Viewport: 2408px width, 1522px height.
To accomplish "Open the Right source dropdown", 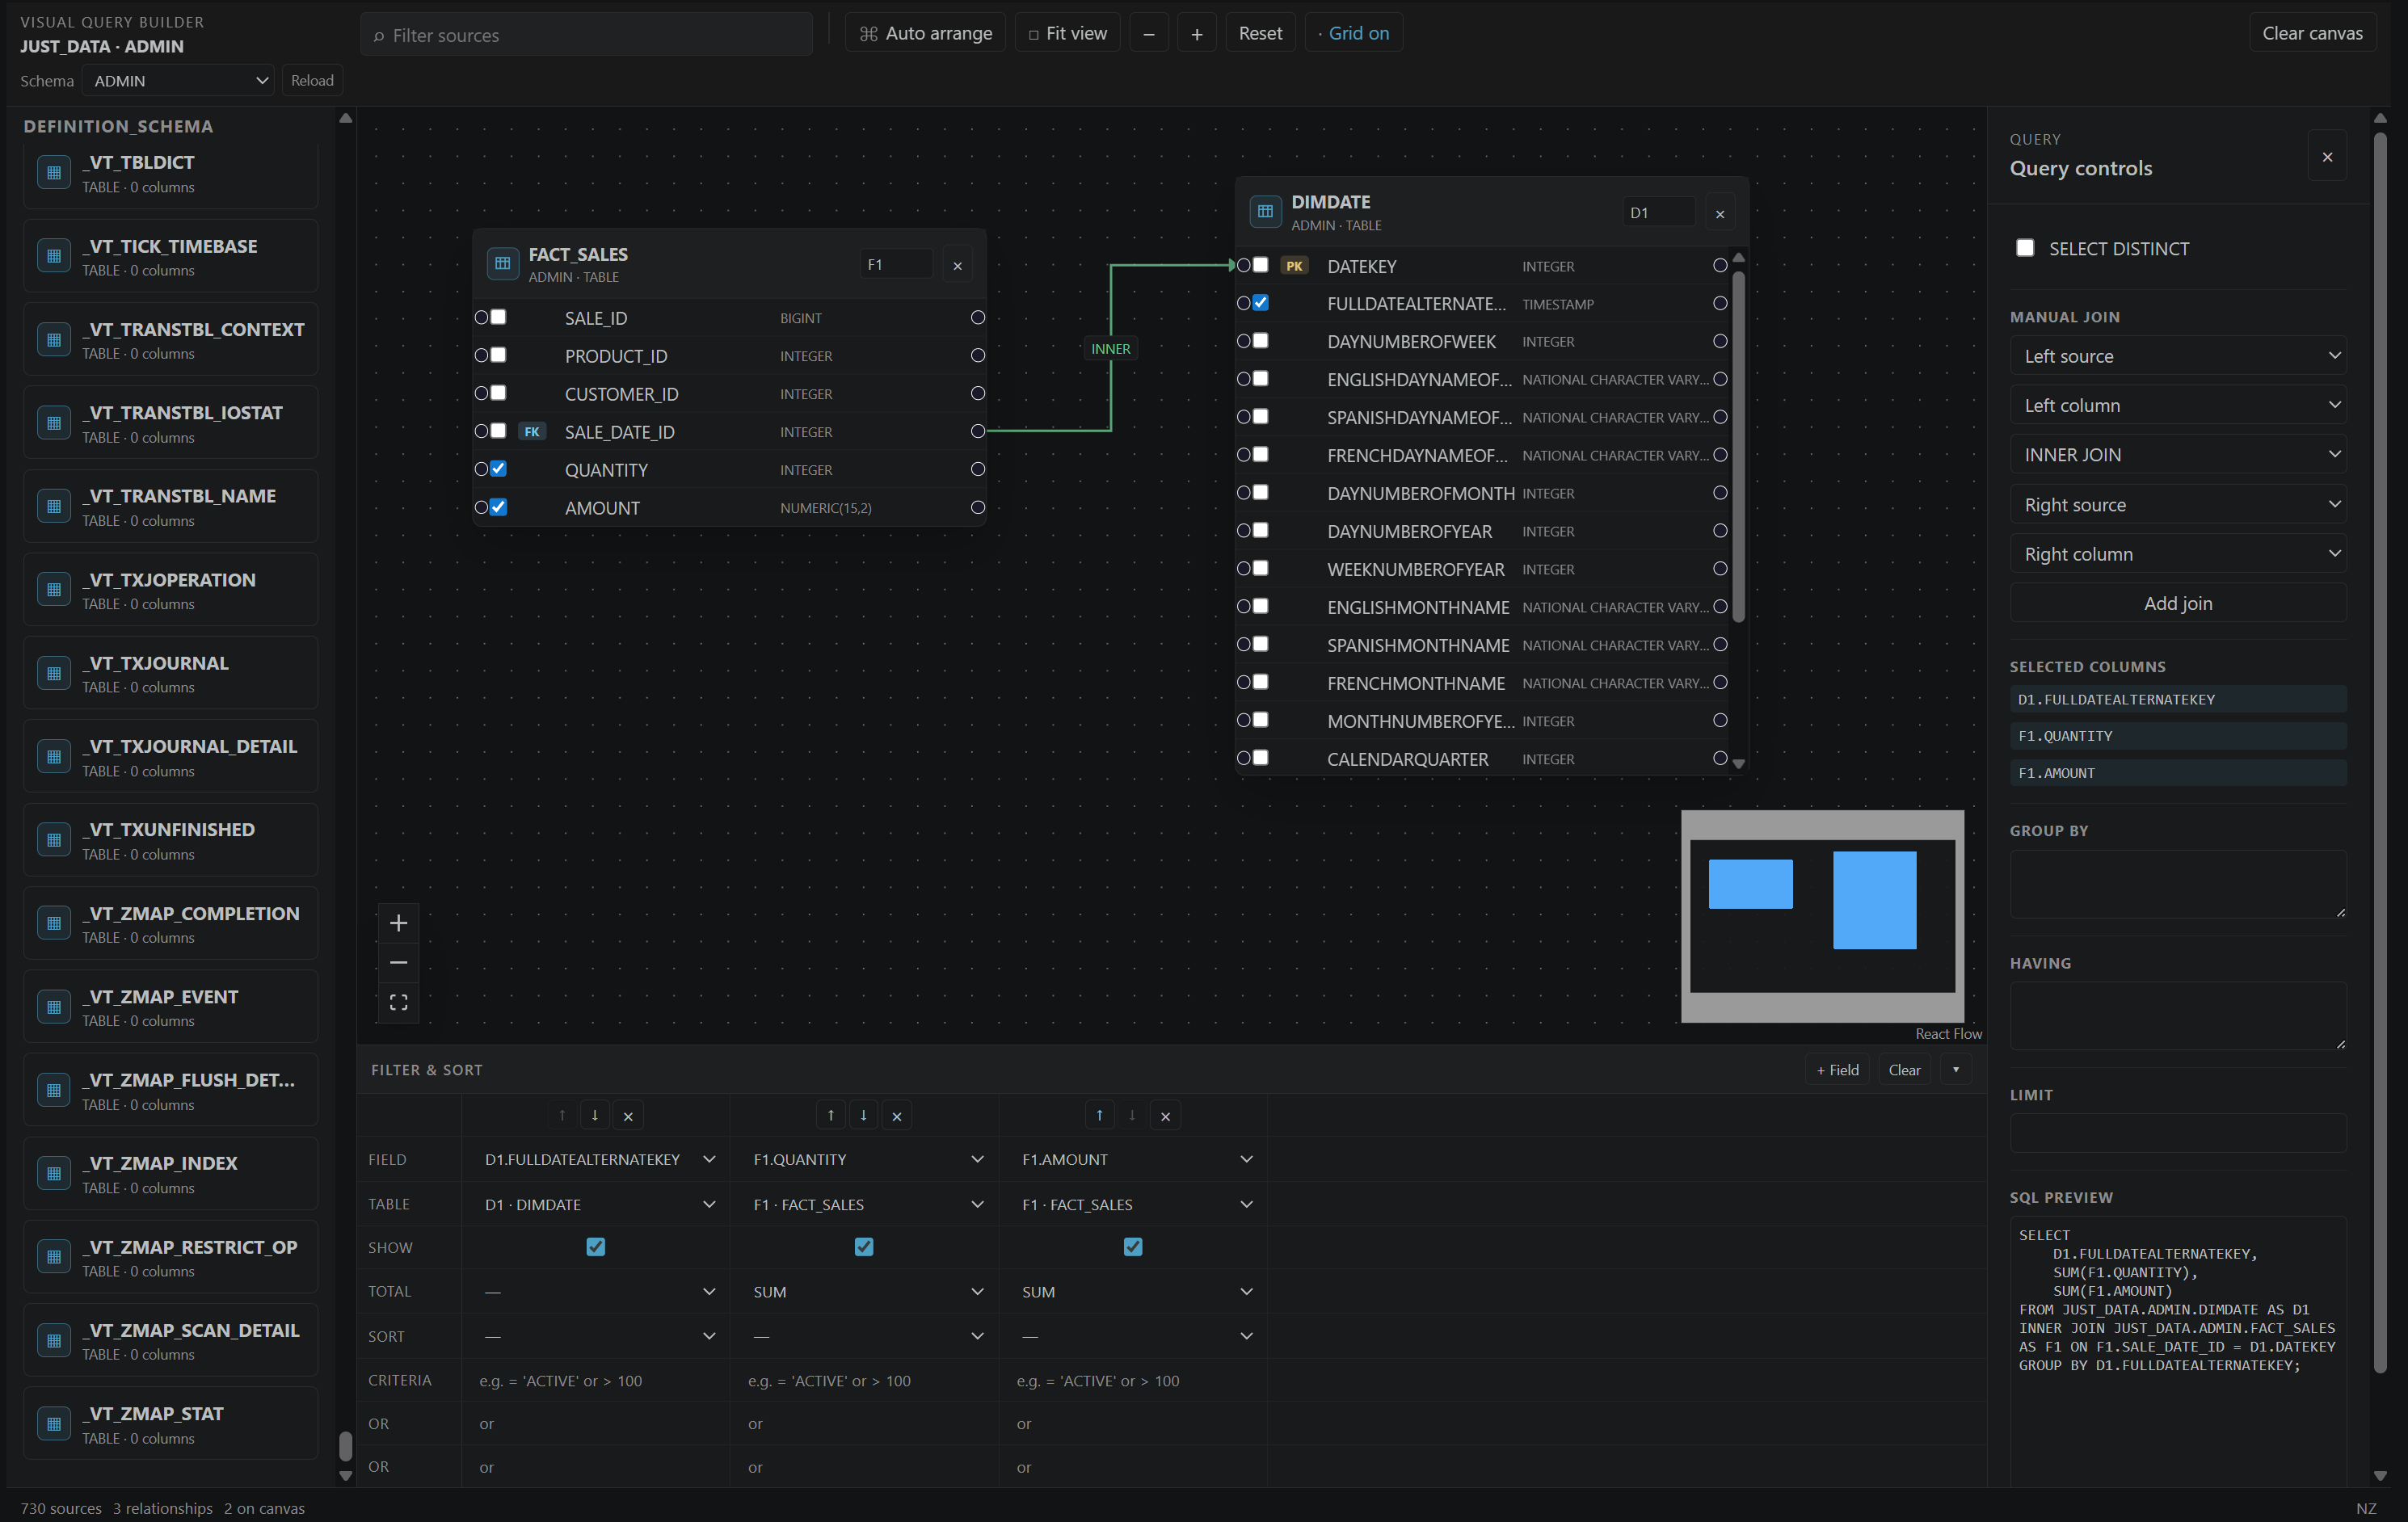I will tap(2178, 504).
